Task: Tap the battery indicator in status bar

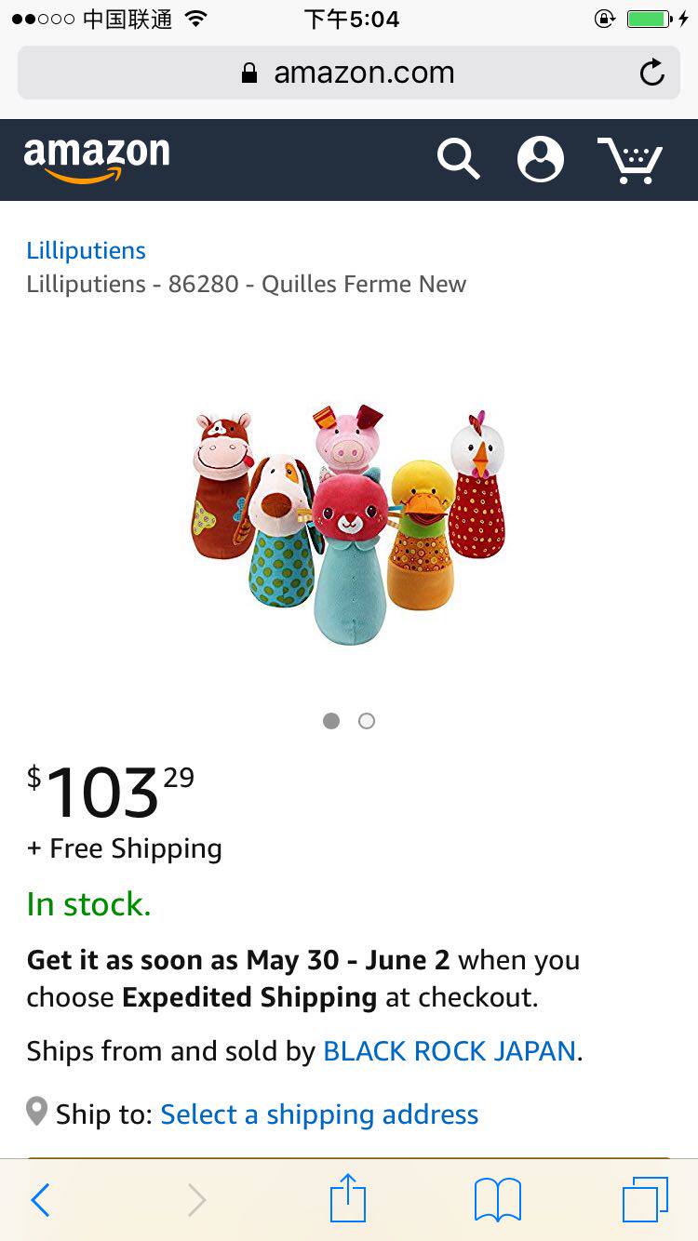Action: 651,20
